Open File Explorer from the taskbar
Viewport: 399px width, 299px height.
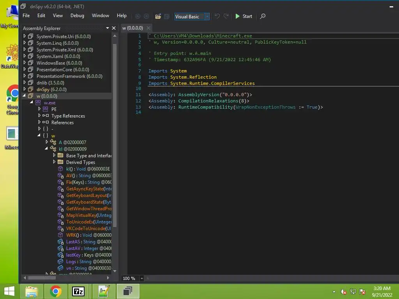pos(32,291)
